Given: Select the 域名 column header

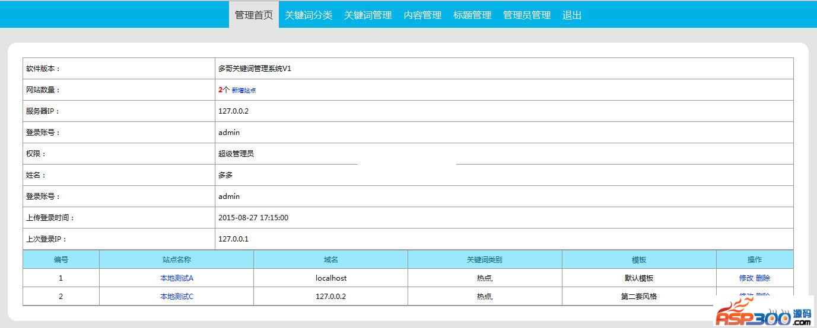Looking at the screenshot, I should [x=331, y=259].
